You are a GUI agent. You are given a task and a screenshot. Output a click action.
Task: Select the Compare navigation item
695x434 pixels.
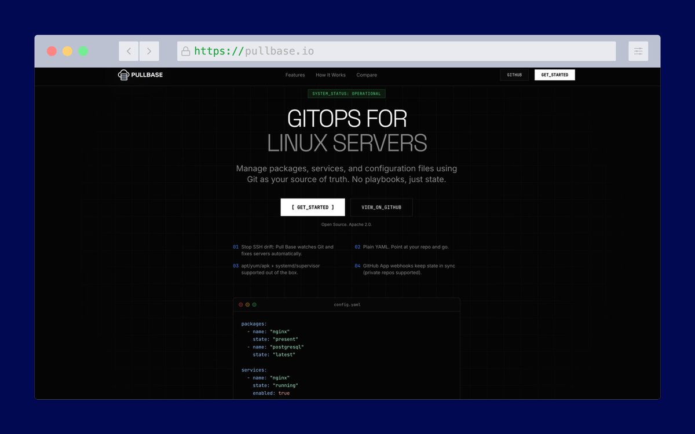(x=366, y=75)
